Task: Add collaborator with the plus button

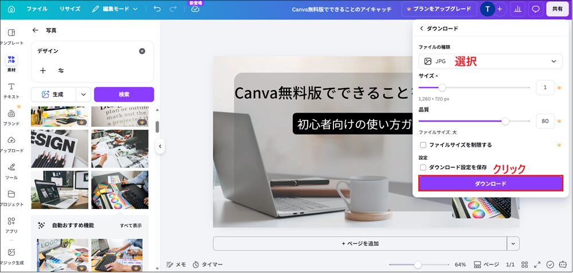Action: (x=500, y=9)
